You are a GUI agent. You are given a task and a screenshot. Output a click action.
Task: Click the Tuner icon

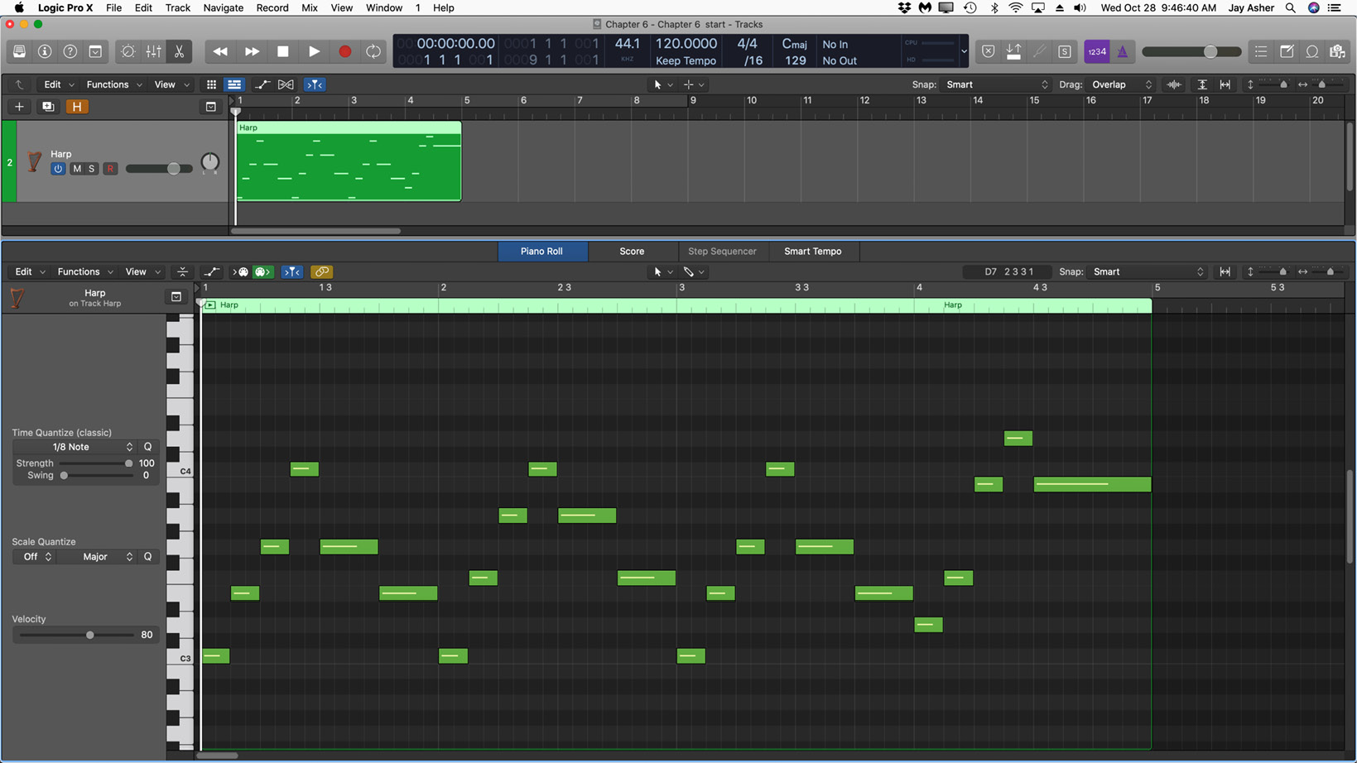pyautogui.click(x=1039, y=51)
